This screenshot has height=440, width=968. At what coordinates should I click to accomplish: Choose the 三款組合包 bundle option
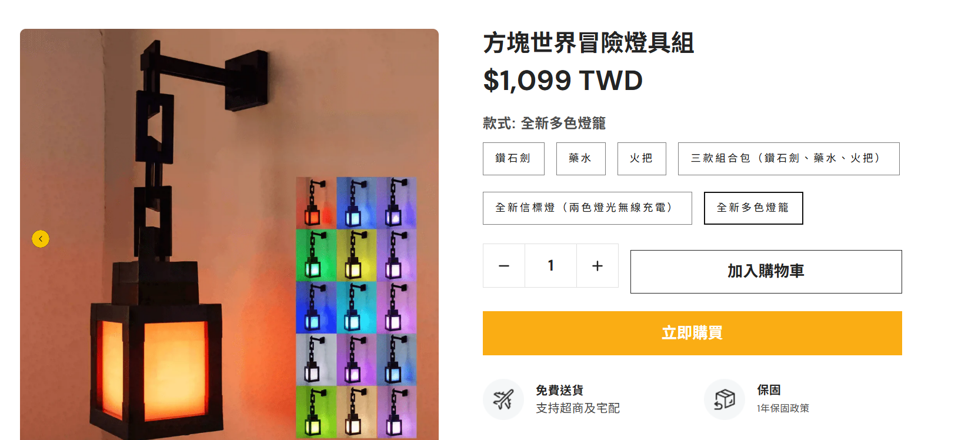(789, 159)
